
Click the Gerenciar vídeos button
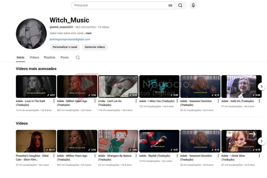pyautogui.click(x=95, y=47)
